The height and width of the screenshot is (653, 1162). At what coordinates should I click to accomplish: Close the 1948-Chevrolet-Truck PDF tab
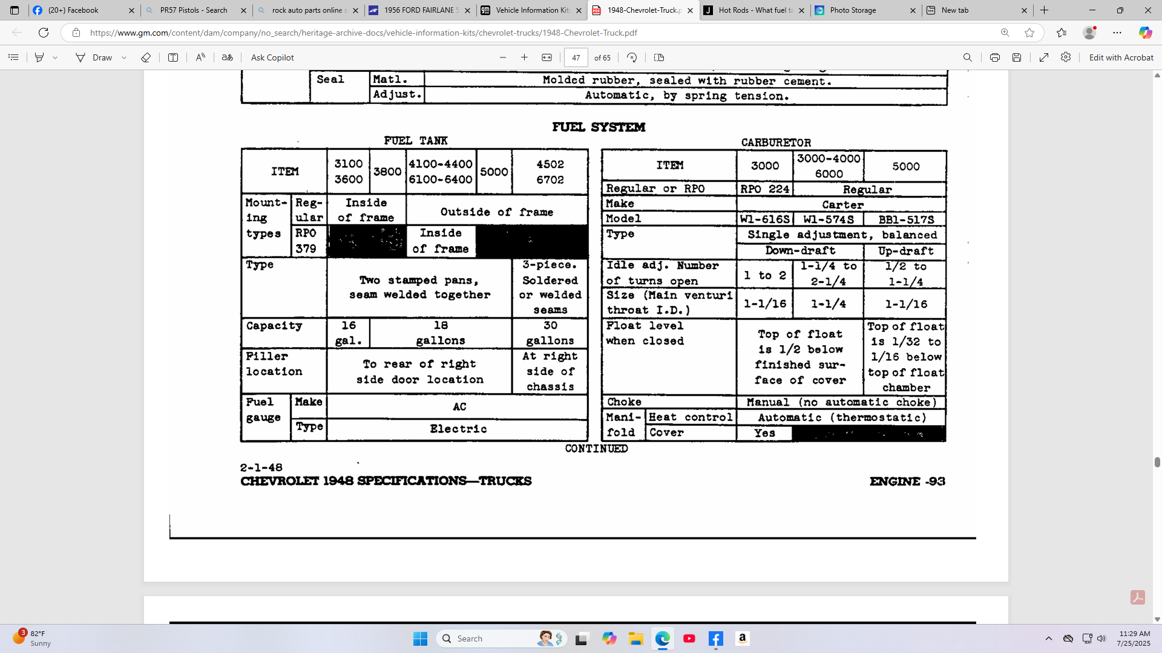(690, 10)
